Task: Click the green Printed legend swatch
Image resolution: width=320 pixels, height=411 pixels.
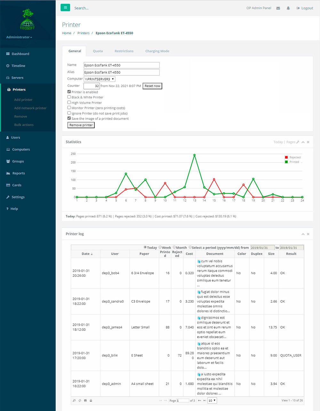Action: pyautogui.click(x=286, y=162)
